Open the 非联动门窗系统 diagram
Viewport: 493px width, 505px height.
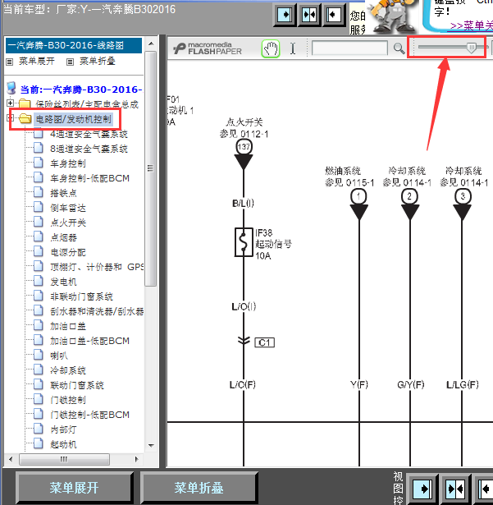pyautogui.click(x=81, y=296)
